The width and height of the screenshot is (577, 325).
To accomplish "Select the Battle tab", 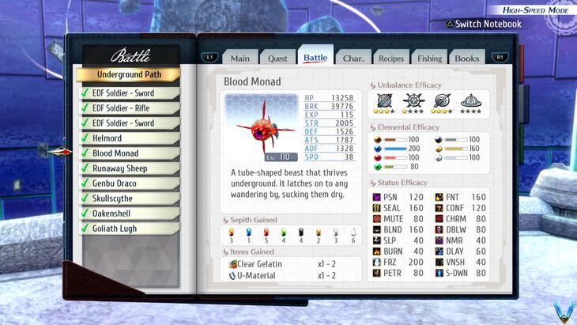I will click(315, 56).
